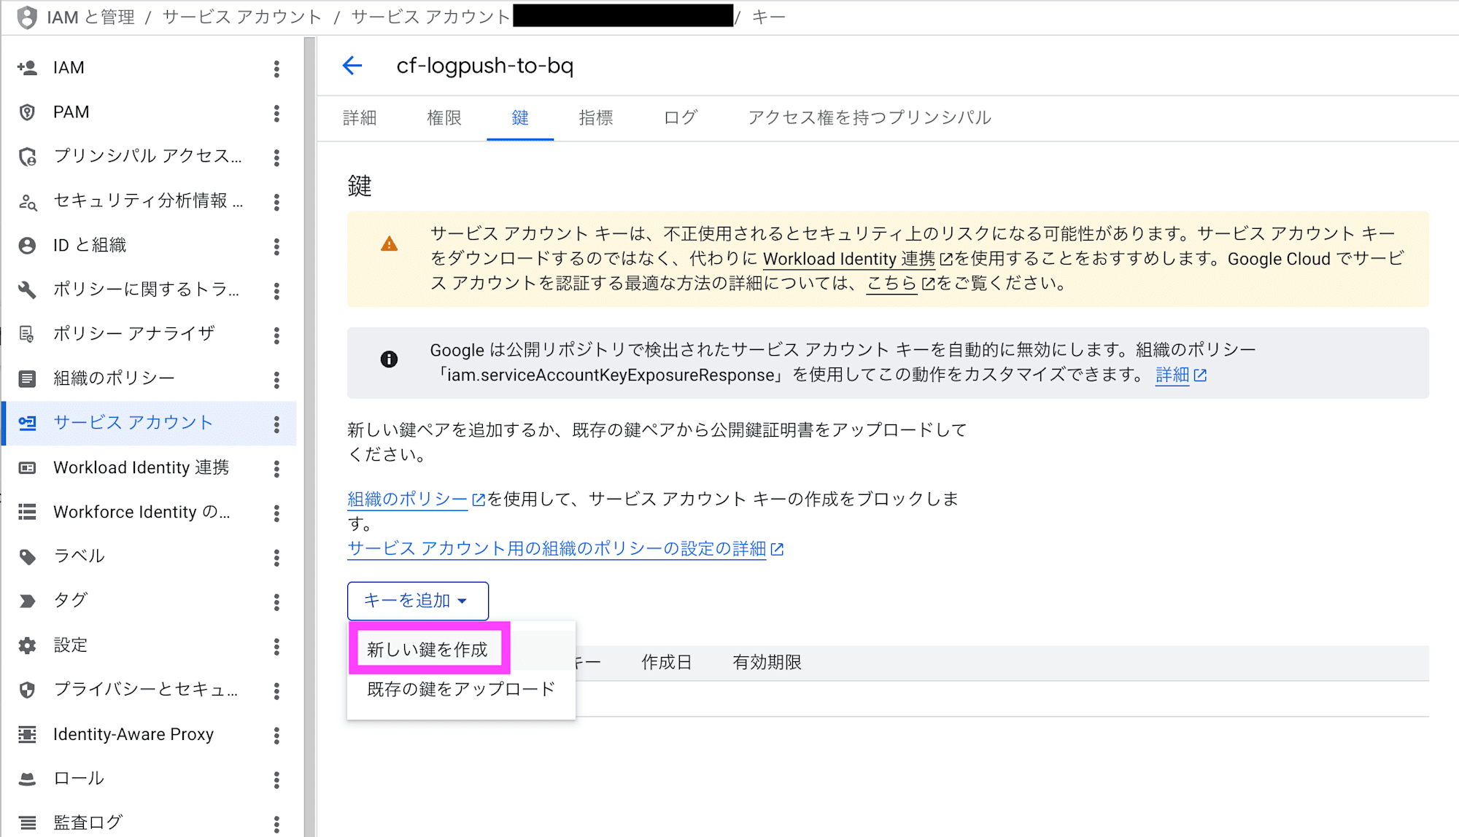This screenshot has width=1459, height=837.
Task: Select the PAM sidebar icon
Action: coord(71,112)
